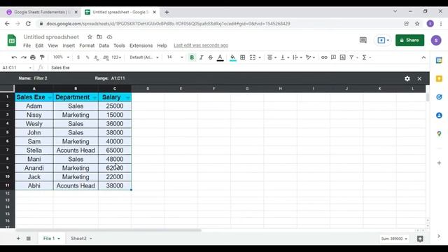Check the cloud document status icon
This screenshot has width=448, height=252.
coord(109,37)
